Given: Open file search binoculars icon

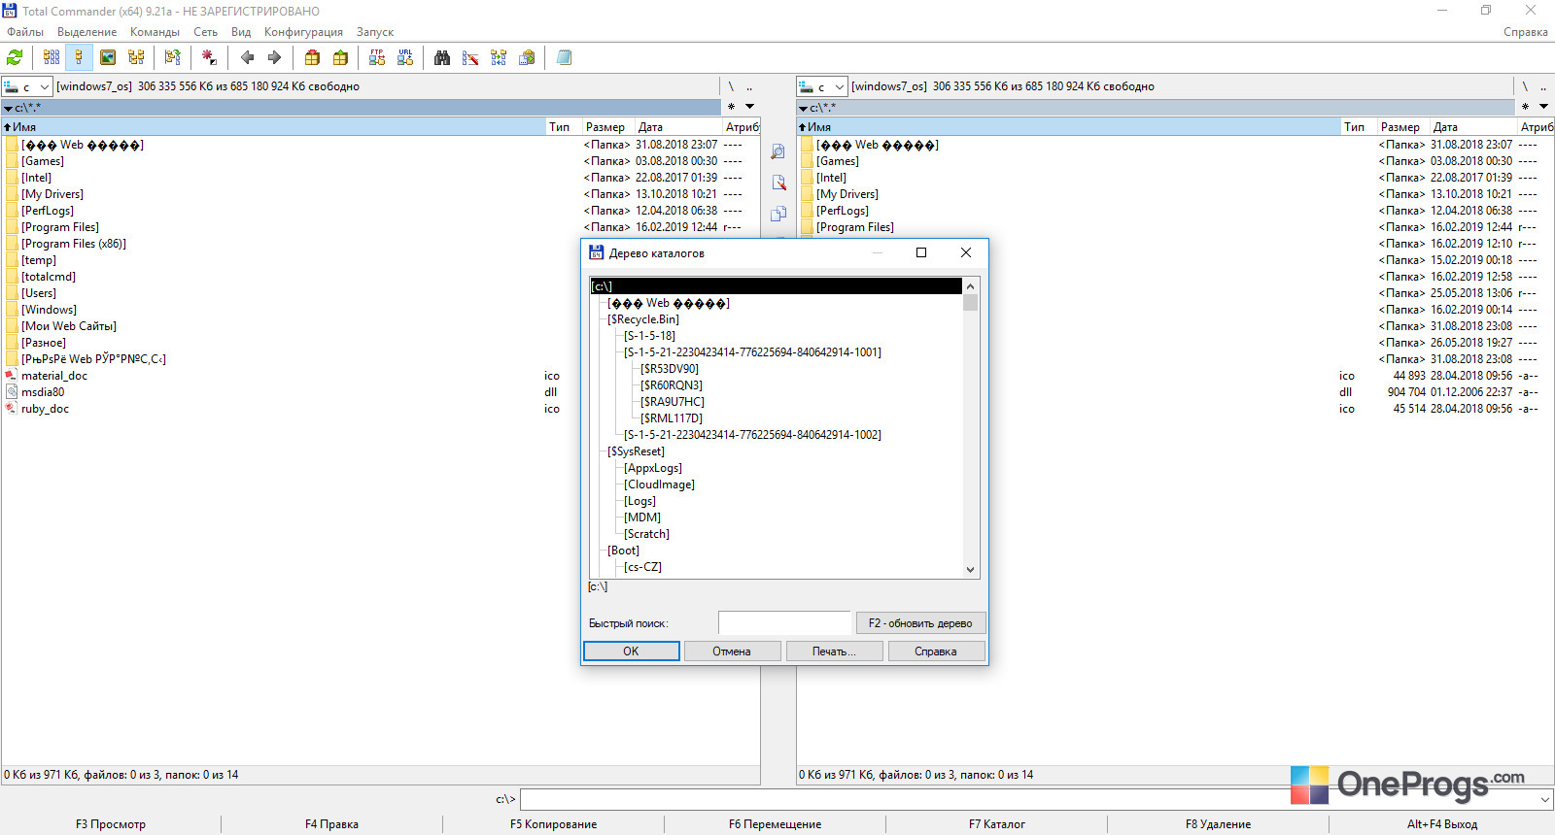Looking at the screenshot, I should coord(442,57).
